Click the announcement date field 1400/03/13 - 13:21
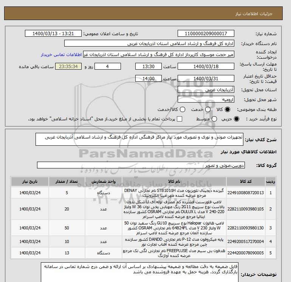 pos(53,34)
